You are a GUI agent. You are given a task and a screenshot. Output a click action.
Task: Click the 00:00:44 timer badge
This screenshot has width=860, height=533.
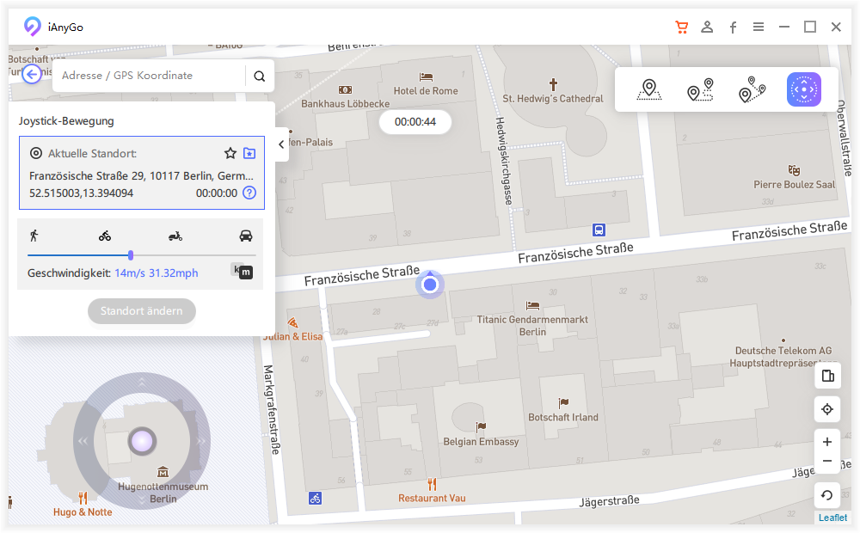[415, 122]
